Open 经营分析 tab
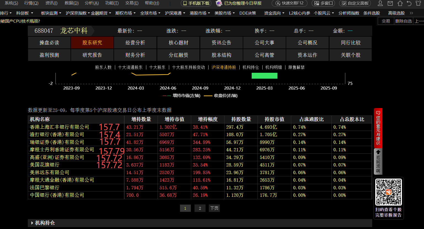 pyautogui.click(x=135, y=43)
